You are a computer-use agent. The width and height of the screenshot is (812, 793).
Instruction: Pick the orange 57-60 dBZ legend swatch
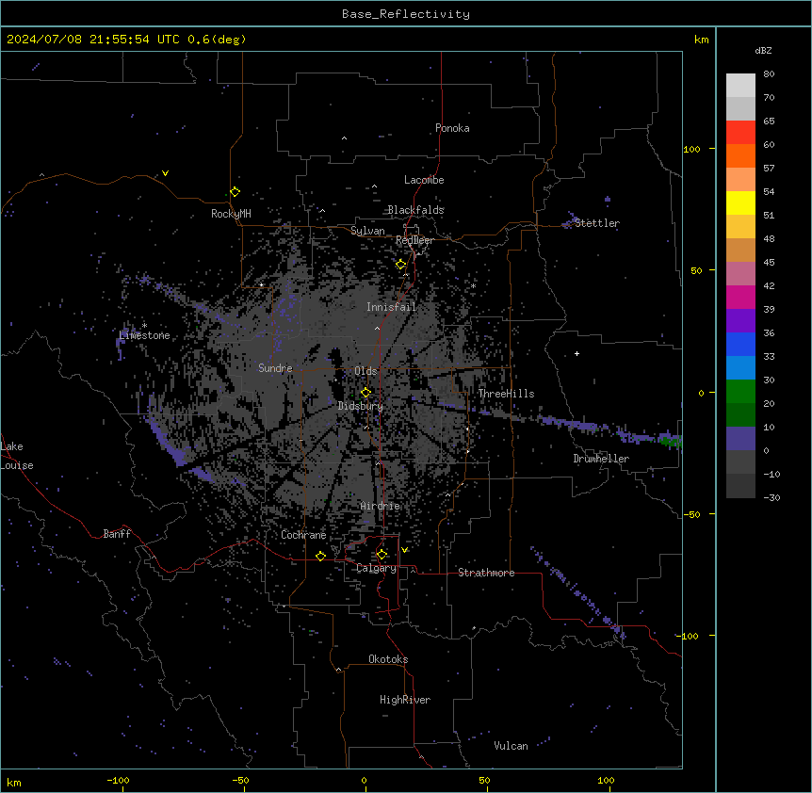pyautogui.click(x=740, y=155)
